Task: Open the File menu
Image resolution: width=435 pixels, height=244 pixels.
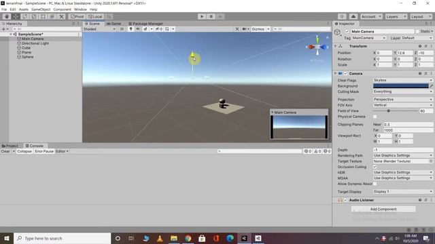Action: pos(4,9)
